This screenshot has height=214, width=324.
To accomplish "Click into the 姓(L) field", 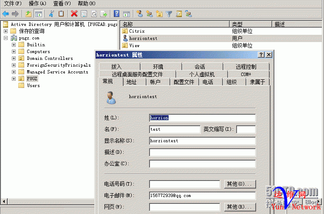I will [202, 118].
